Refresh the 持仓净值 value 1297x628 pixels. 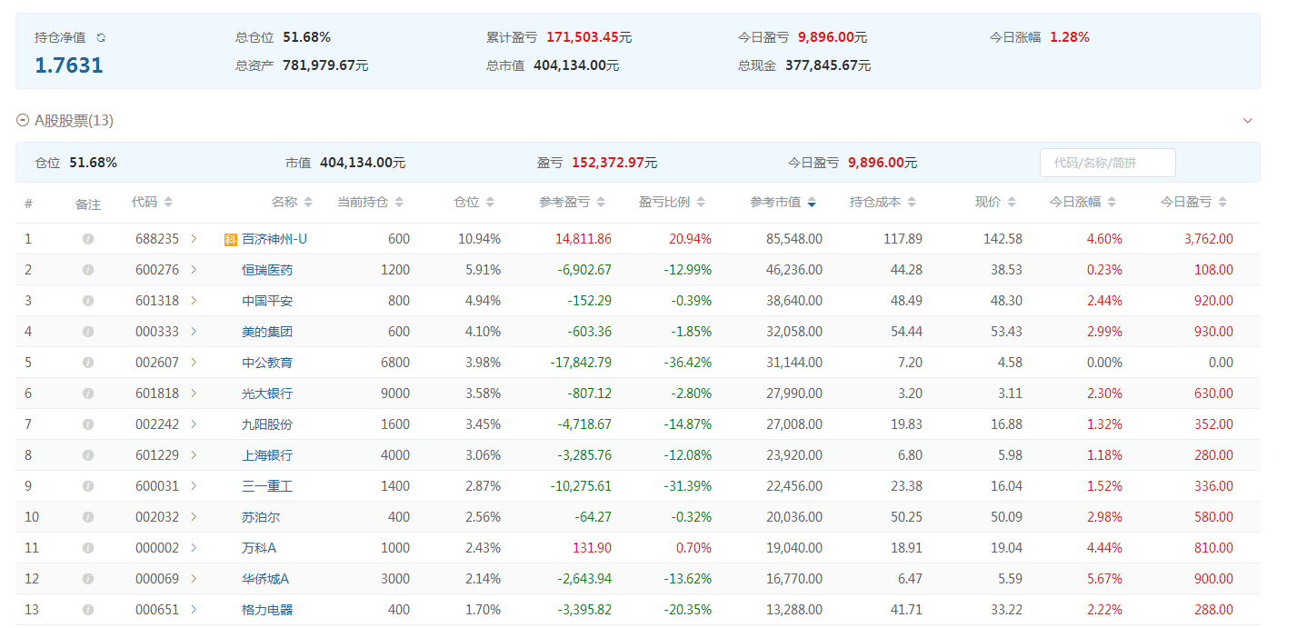[x=101, y=38]
